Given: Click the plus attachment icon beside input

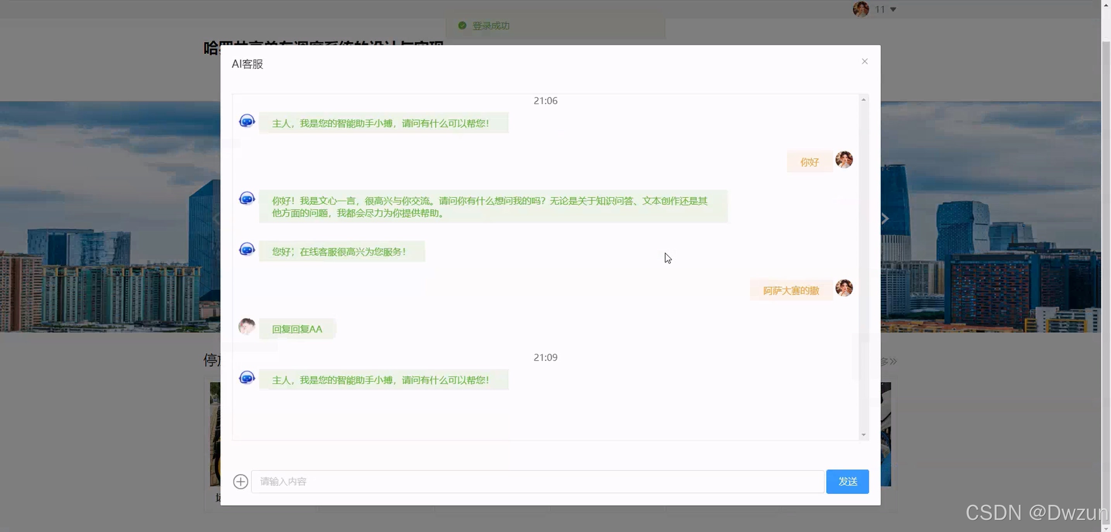Looking at the screenshot, I should [241, 481].
